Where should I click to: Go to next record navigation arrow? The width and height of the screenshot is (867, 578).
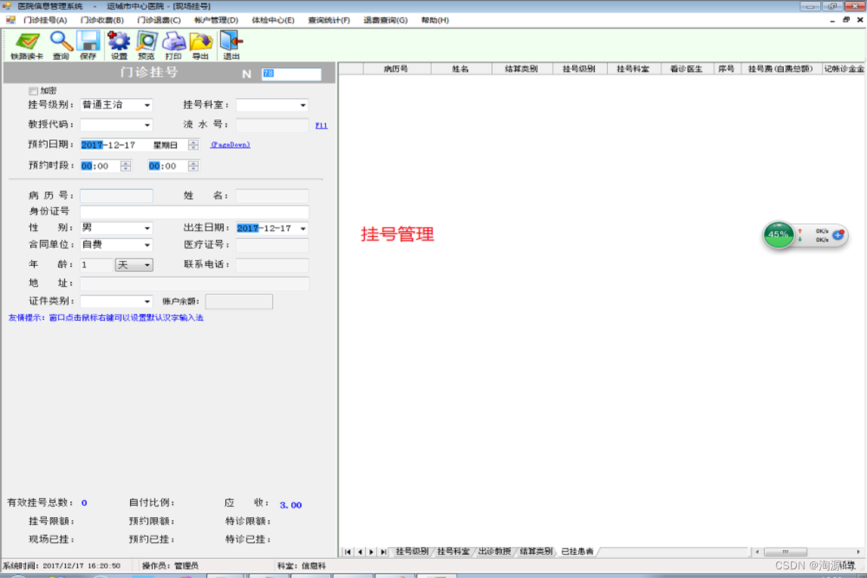371,552
